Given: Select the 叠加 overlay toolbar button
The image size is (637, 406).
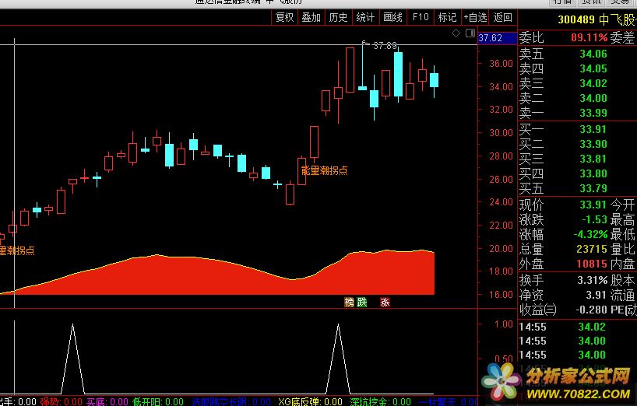Looking at the screenshot, I should [x=311, y=17].
